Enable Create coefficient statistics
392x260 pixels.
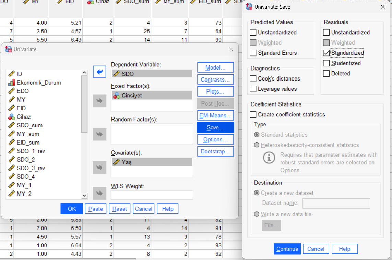[x=253, y=115]
